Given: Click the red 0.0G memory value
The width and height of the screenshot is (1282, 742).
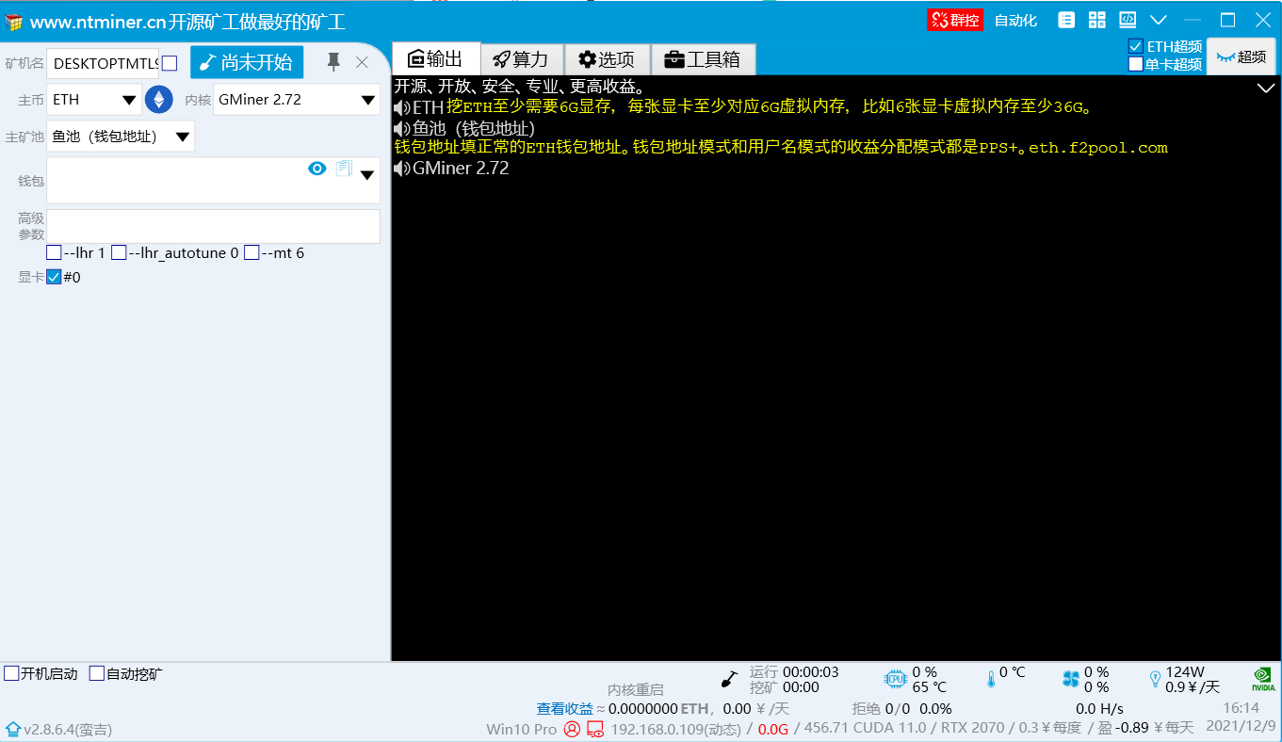Looking at the screenshot, I should pos(772,729).
